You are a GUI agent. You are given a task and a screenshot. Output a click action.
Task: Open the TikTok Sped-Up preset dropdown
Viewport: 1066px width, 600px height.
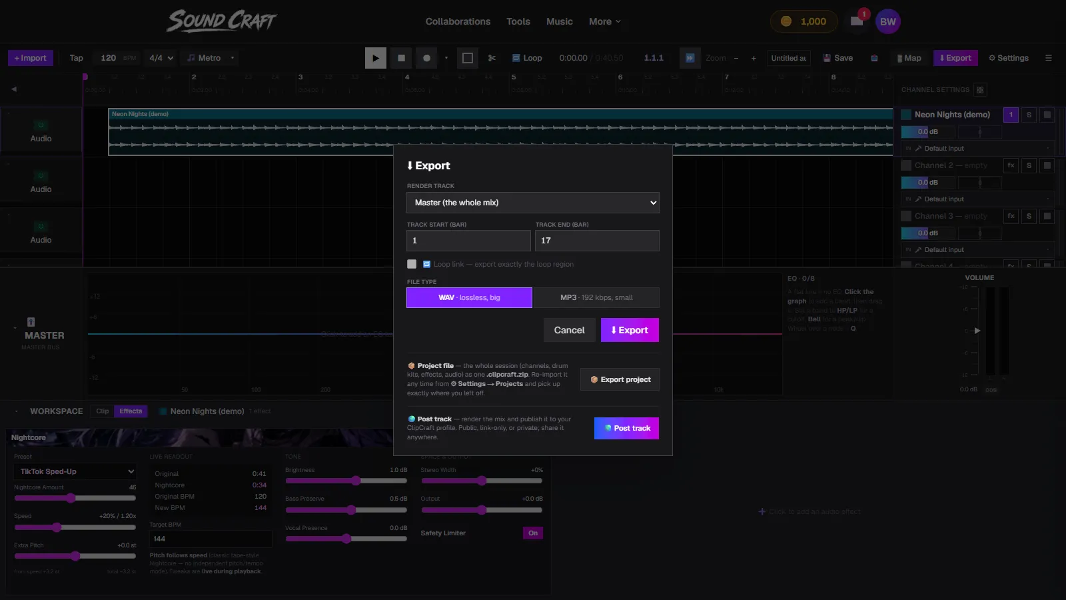75,471
